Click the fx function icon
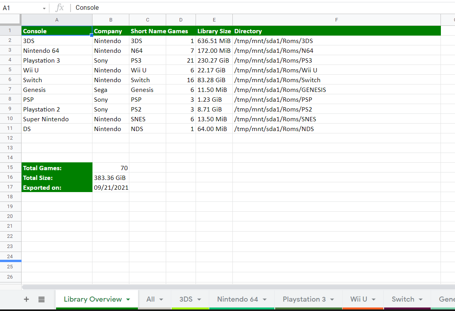The image size is (455, 311). click(60, 7)
